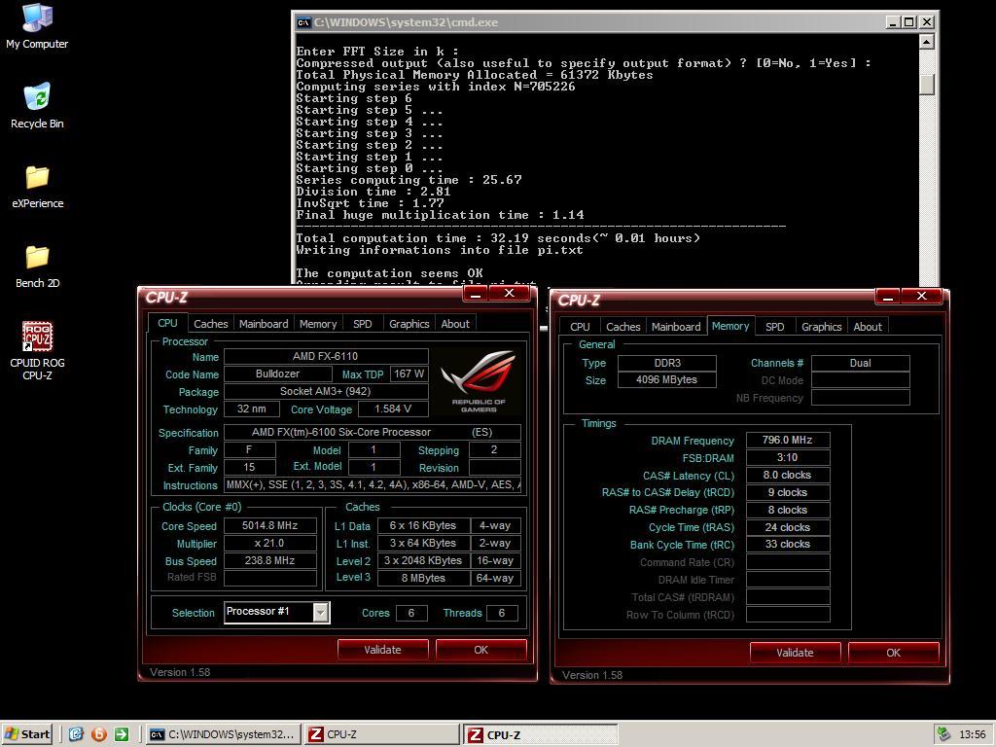Click the Multiplier x 21.0 value
The width and height of the screenshot is (996, 747).
click(x=270, y=543)
